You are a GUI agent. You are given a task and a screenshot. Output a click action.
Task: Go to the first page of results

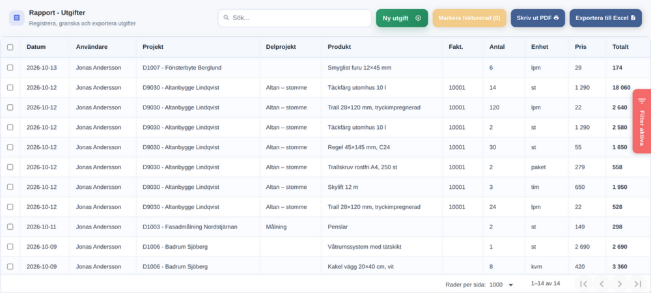pyautogui.click(x=584, y=284)
